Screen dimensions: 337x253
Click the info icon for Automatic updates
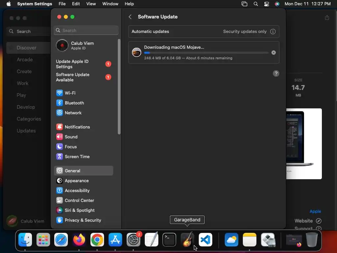[x=273, y=32]
